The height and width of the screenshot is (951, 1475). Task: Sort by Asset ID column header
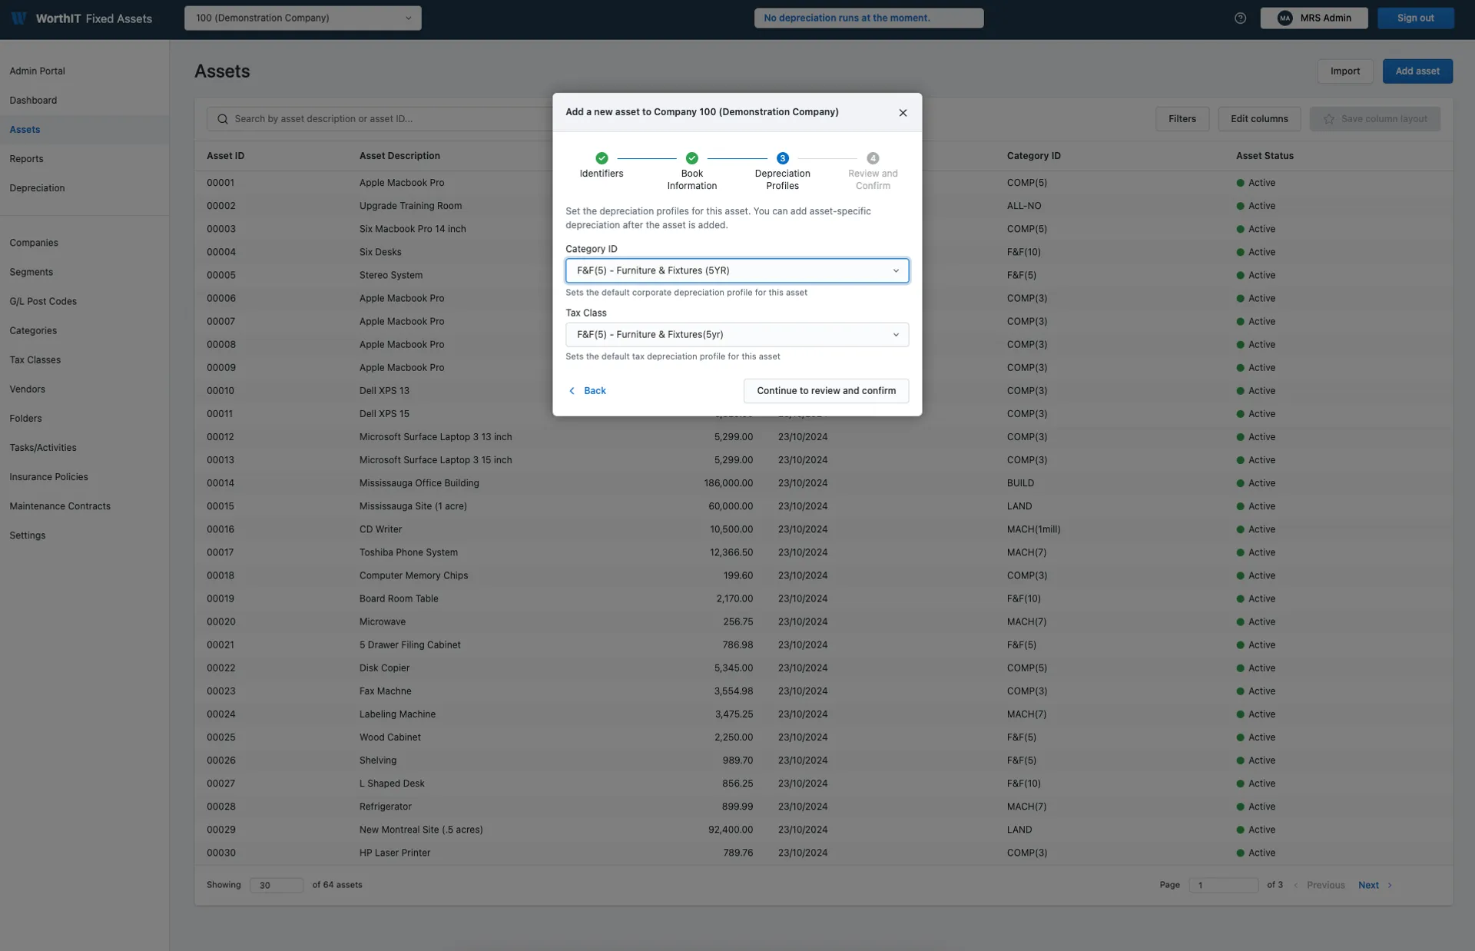pyautogui.click(x=225, y=155)
